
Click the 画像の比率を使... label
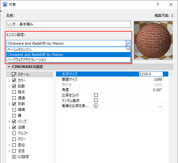tap(75, 106)
